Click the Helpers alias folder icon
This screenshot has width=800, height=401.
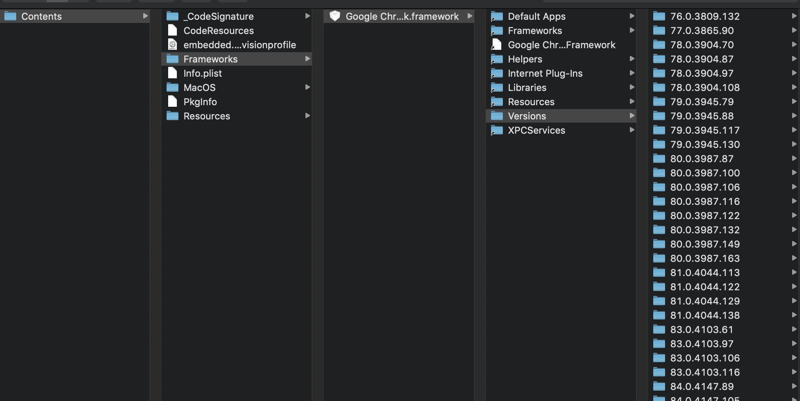497,59
